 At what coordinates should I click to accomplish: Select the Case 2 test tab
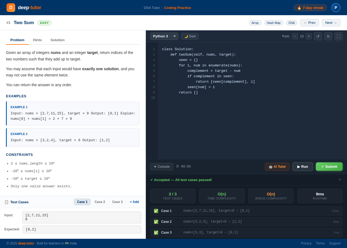100,202
